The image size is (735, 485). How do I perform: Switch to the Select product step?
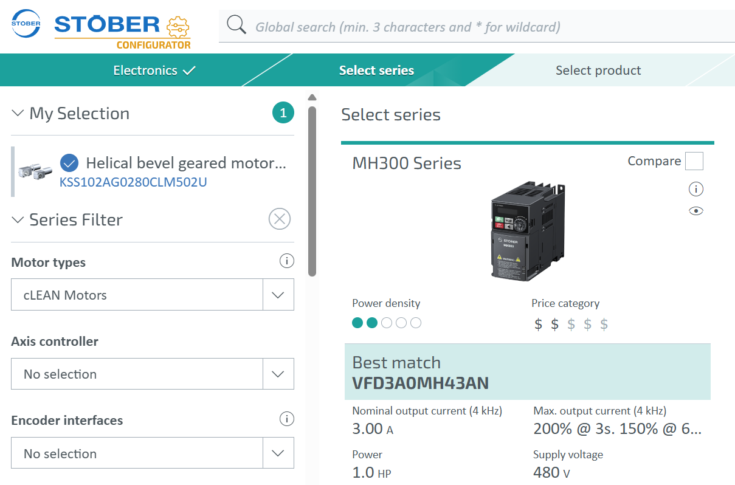(598, 71)
